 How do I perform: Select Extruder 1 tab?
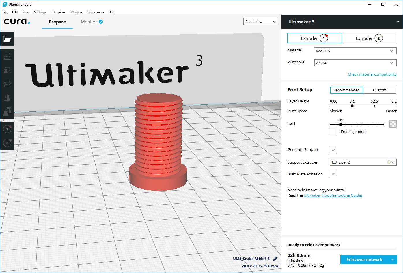pyautogui.click(x=315, y=38)
